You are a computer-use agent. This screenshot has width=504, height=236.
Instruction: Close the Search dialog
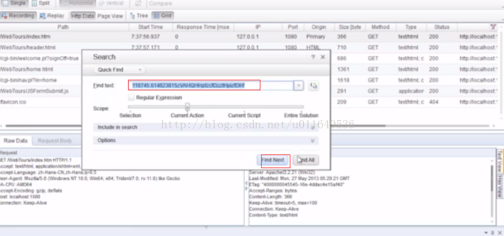click(x=323, y=57)
